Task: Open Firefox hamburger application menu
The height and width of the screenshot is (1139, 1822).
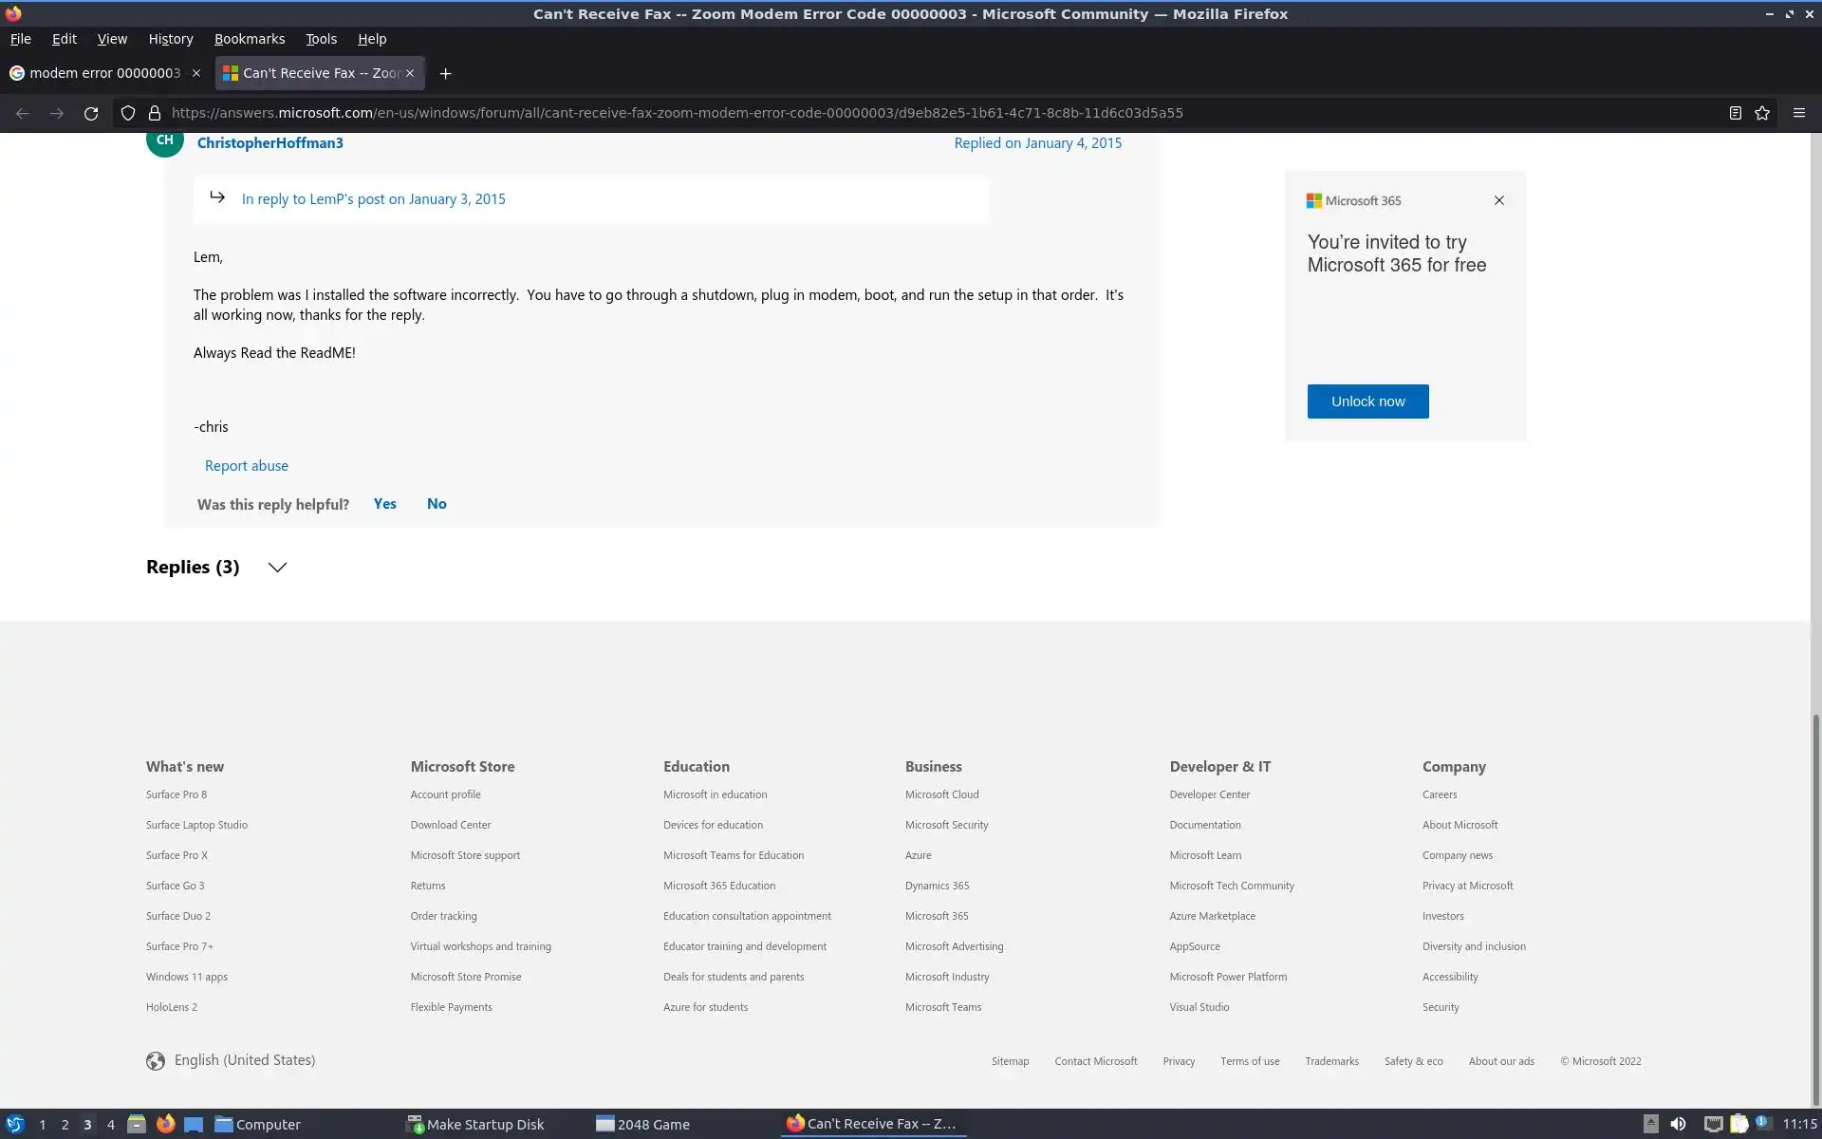Action: tap(1798, 113)
